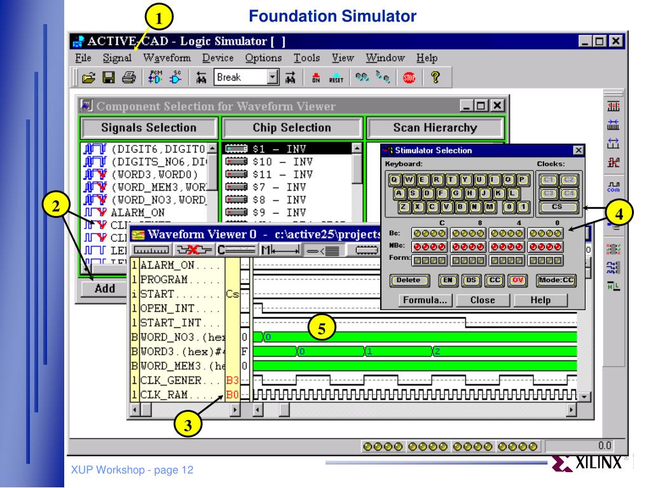Click the red X delete-signal icon in Waveform Viewer
The width and height of the screenshot is (651, 488).
coord(194,250)
